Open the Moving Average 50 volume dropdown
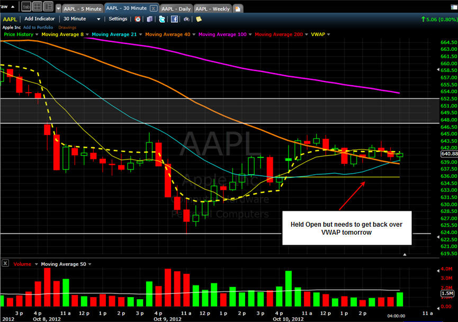Screen dimensions: 458x322 [x=89, y=264]
